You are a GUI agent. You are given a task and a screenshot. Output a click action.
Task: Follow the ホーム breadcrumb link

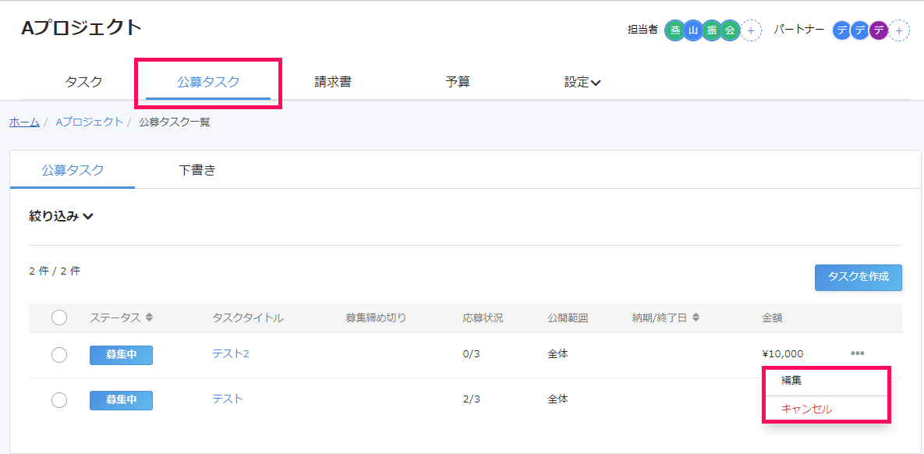point(24,122)
